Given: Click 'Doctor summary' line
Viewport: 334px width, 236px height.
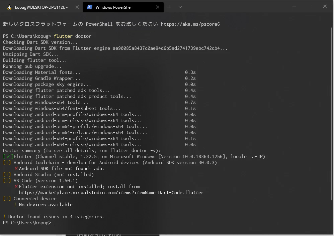Looking at the screenshot, I should tap(82, 151).
